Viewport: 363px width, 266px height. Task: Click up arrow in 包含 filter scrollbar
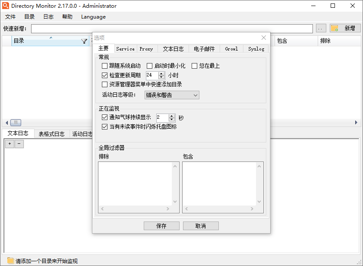point(259,166)
